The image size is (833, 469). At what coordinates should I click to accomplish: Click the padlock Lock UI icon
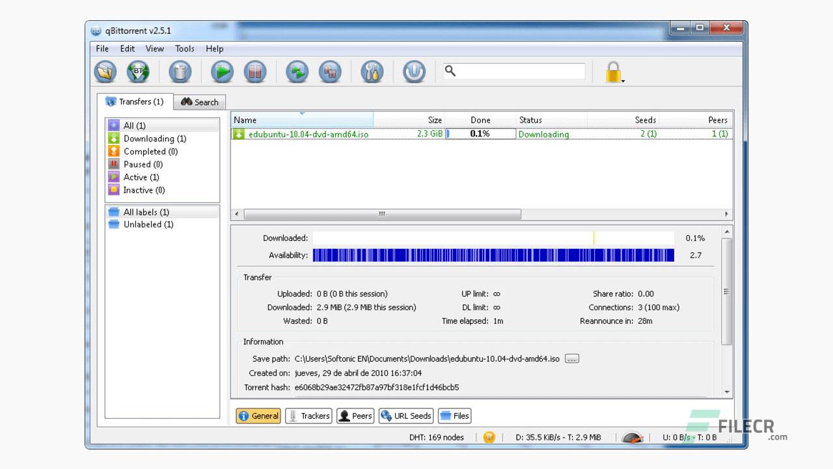613,72
